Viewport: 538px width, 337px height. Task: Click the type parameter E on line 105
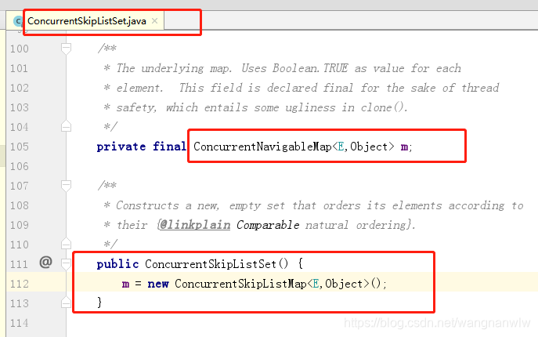pos(341,147)
